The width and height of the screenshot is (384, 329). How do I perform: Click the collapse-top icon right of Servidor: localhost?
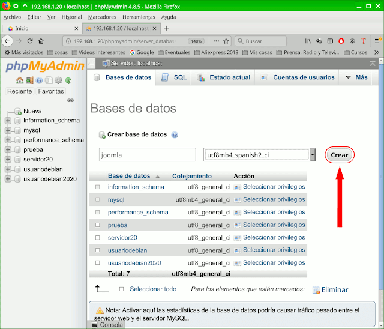pyautogui.click(x=372, y=64)
